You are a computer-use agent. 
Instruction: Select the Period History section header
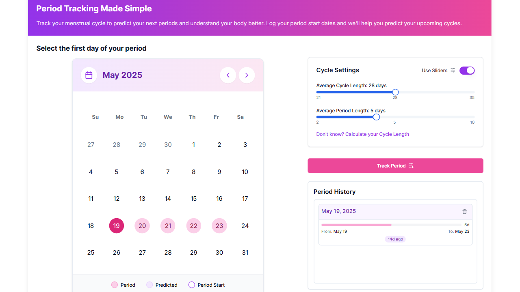(334, 191)
